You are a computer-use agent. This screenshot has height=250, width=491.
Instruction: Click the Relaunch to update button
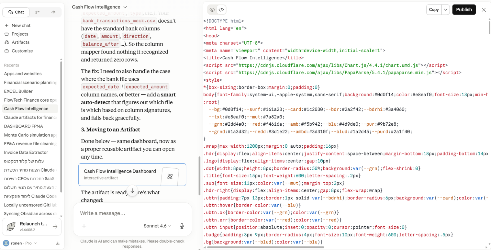pyautogui.click(x=32, y=226)
